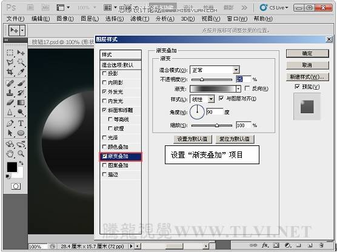337x252 pixels.
Task: Select the Horizontal Type tool
Action: point(21,124)
